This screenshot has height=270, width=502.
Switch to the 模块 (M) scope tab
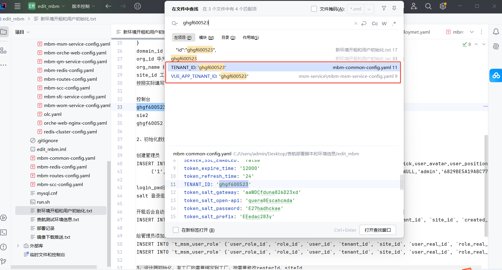click(206, 37)
